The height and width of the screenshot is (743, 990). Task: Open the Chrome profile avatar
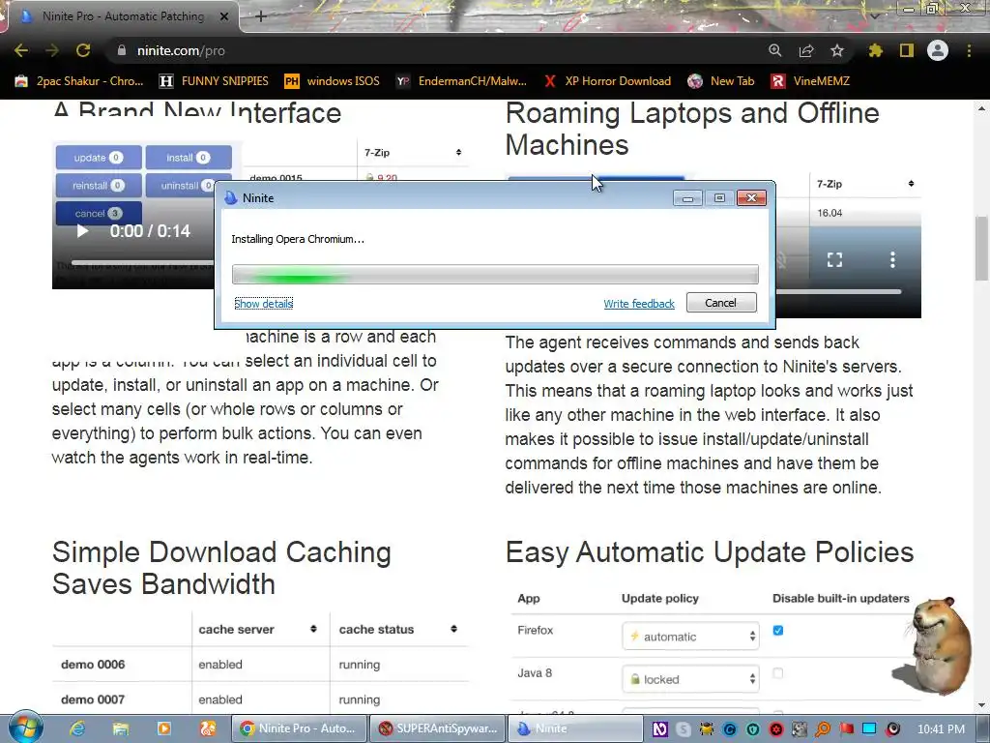938,50
